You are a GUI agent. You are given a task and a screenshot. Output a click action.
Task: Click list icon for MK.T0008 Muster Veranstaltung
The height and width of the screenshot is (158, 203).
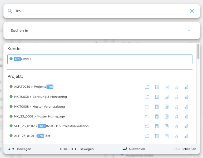[166, 107]
